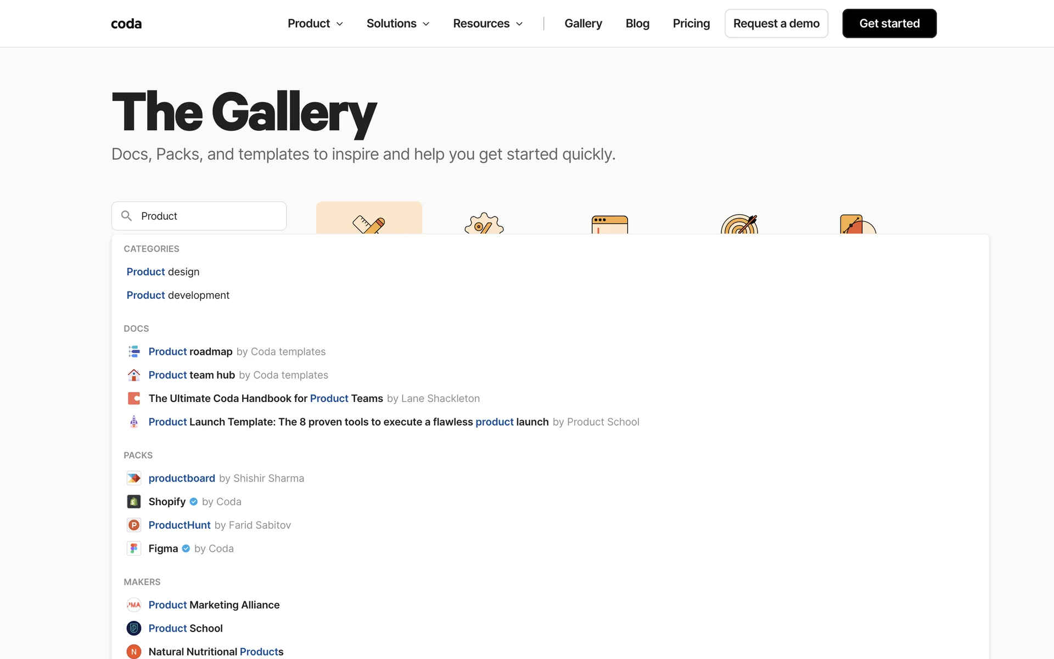Click the Get started button
The image size is (1054, 659).
[x=889, y=24]
